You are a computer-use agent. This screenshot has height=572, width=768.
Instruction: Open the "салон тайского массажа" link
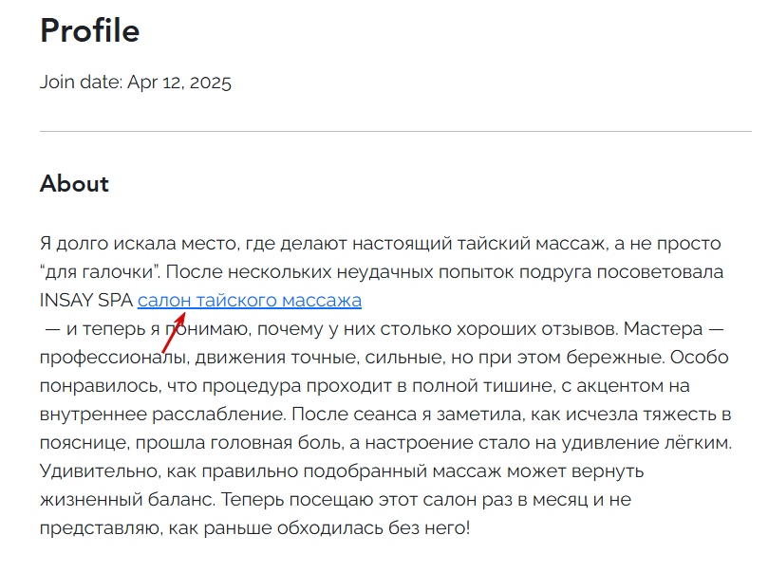tap(249, 301)
